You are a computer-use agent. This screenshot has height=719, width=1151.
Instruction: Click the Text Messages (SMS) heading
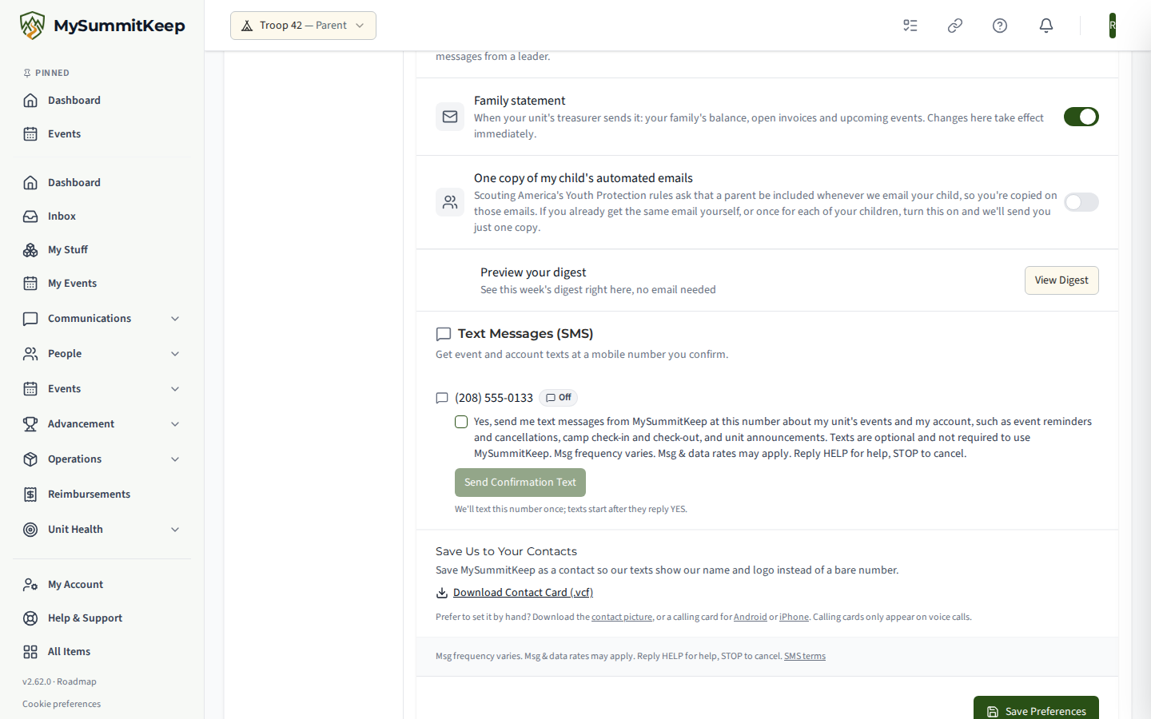pyautogui.click(x=525, y=334)
